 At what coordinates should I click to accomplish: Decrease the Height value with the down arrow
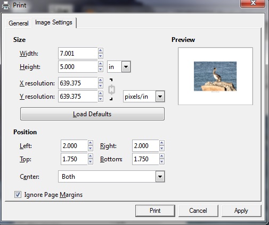pos(101,70)
